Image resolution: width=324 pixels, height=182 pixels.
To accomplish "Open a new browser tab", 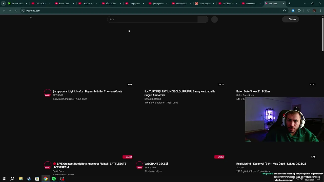I will click(289, 4).
